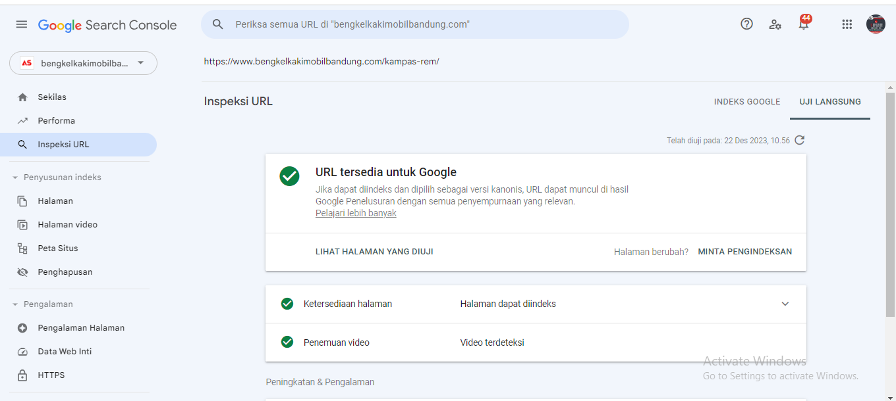This screenshot has height=401, width=896.
Task: Open Performa in the sidebar
Action: tap(78, 121)
